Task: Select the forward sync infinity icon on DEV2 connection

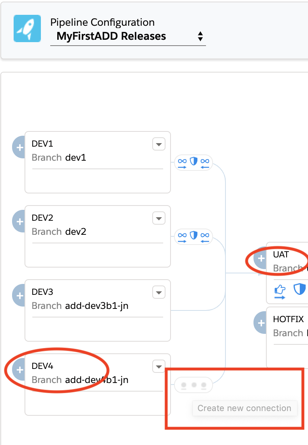Action: click(182, 236)
